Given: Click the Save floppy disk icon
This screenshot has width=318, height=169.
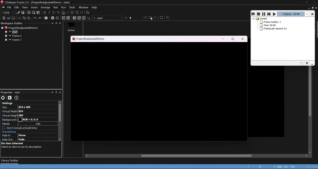Looking at the screenshot, I should pyautogui.click(x=13, y=18).
